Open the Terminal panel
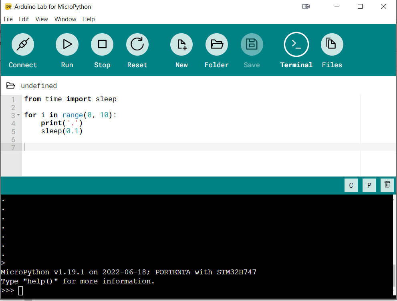The height and width of the screenshot is (301, 397). 296,44
